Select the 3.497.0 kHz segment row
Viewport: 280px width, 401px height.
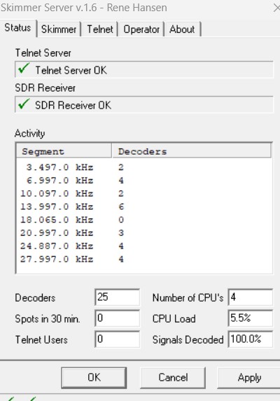click(x=143, y=167)
